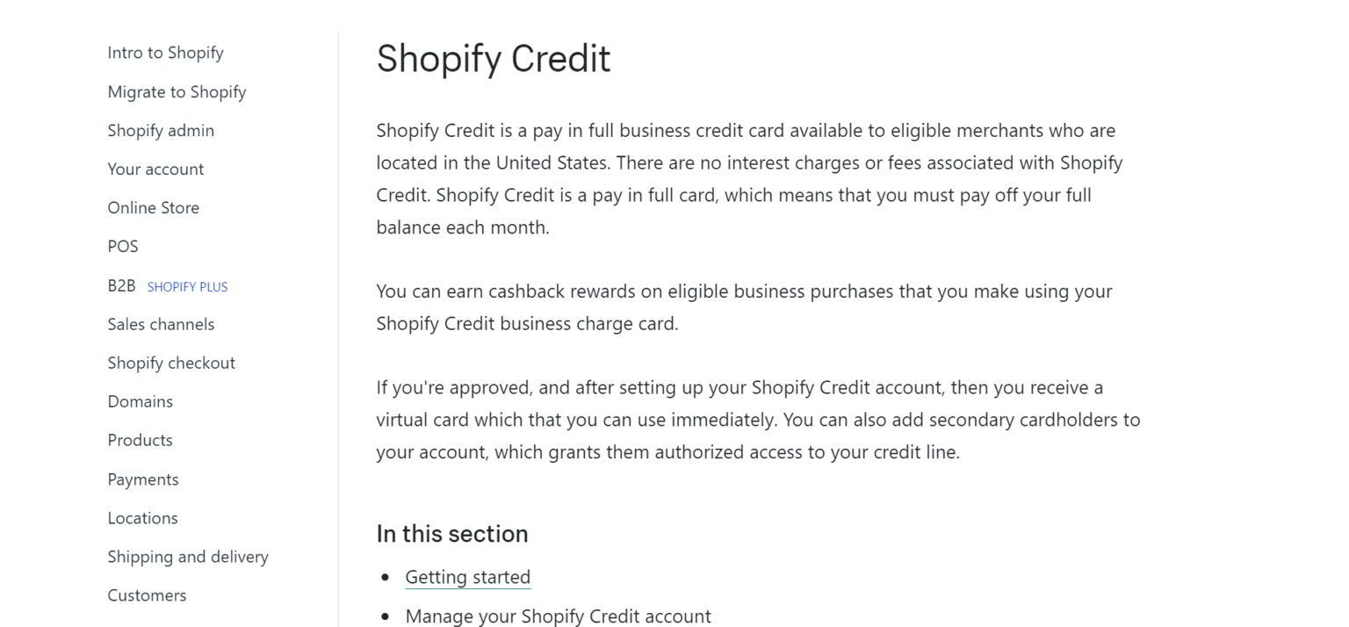Screen dimensions: 1349x627
Task: Open the Getting started article
Action: 467,577
